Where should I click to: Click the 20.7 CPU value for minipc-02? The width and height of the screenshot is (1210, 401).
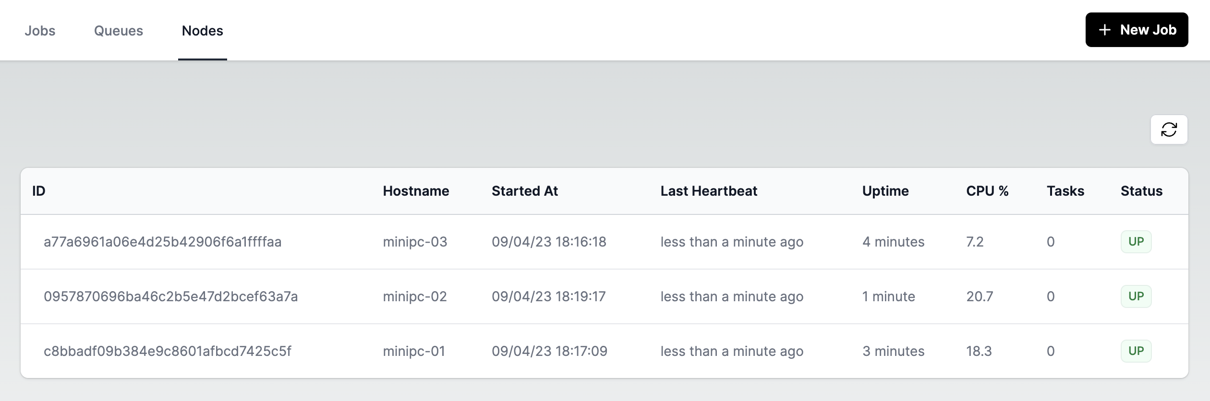980,296
